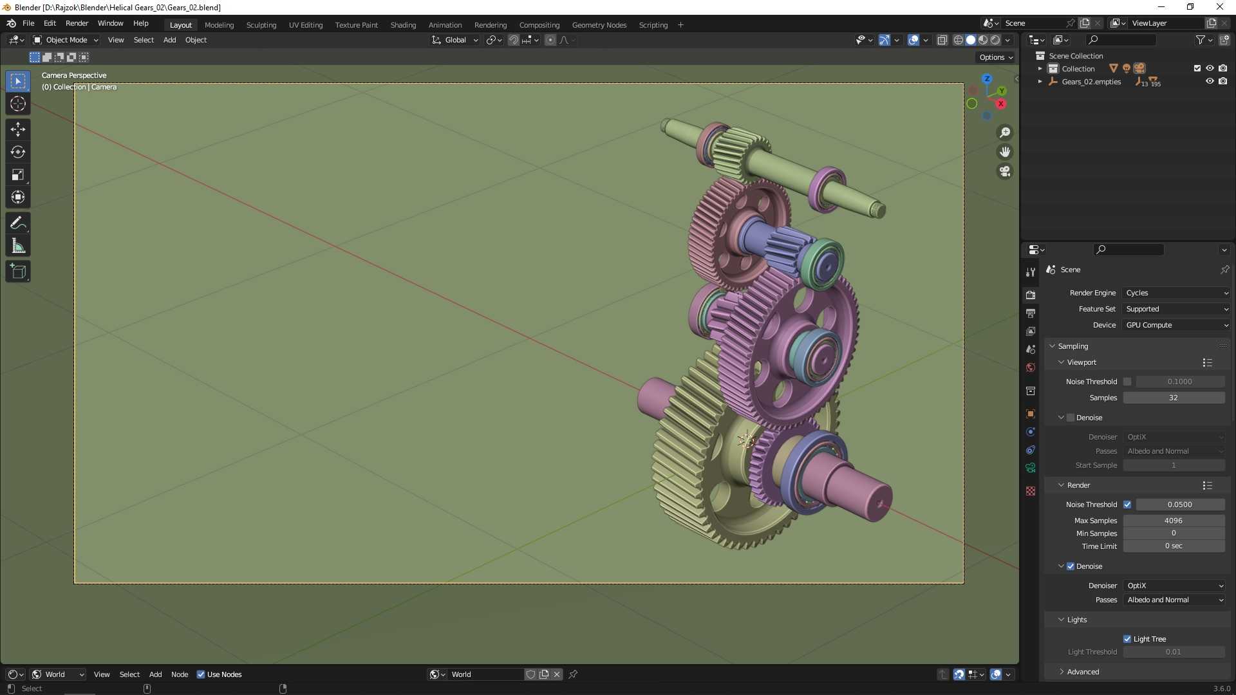Open the viewport Options popover
This screenshot has width=1236, height=695.
996,57
